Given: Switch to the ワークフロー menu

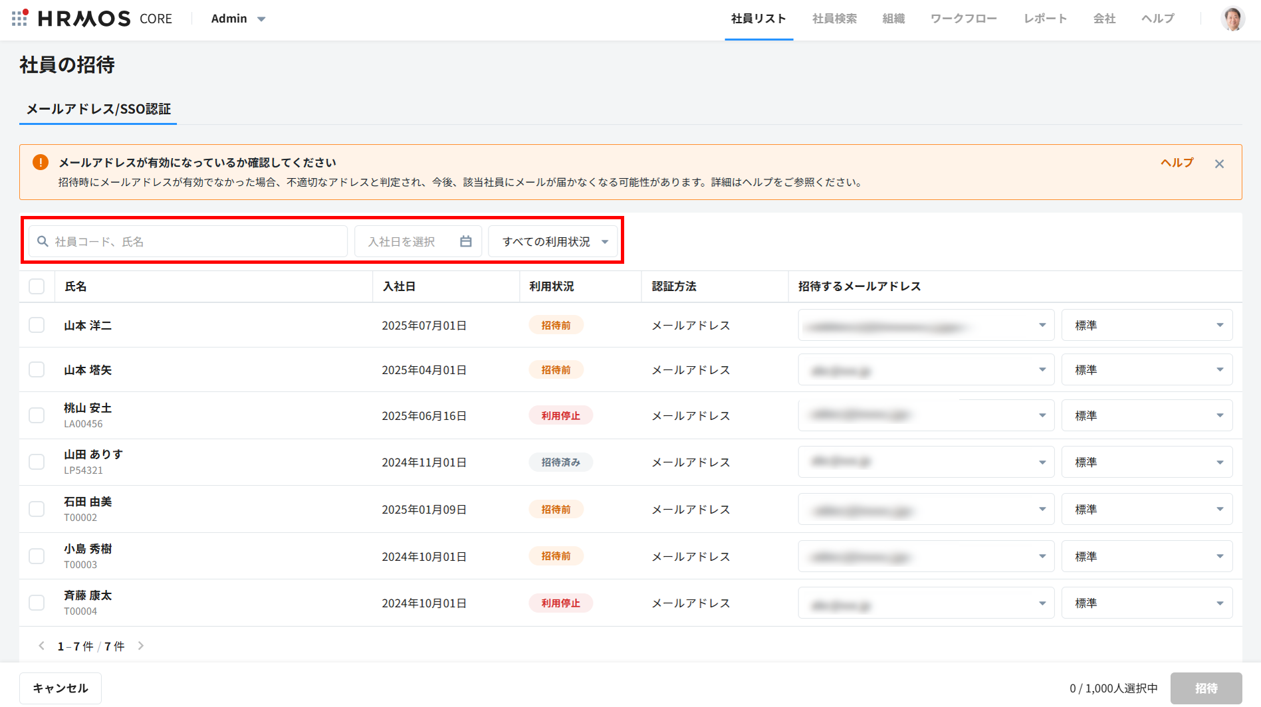Looking at the screenshot, I should [x=963, y=19].
